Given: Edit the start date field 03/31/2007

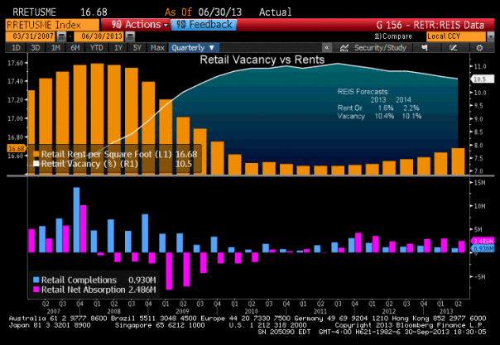Looking at the screenshot, I should click(x=31, y=36).
